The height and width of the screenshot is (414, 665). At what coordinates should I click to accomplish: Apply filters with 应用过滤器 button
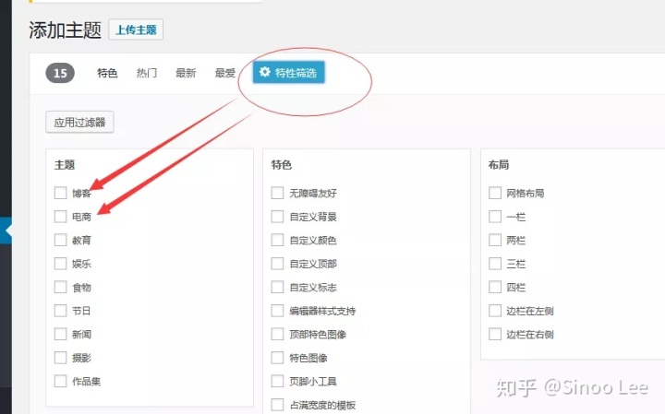point(79,123)
